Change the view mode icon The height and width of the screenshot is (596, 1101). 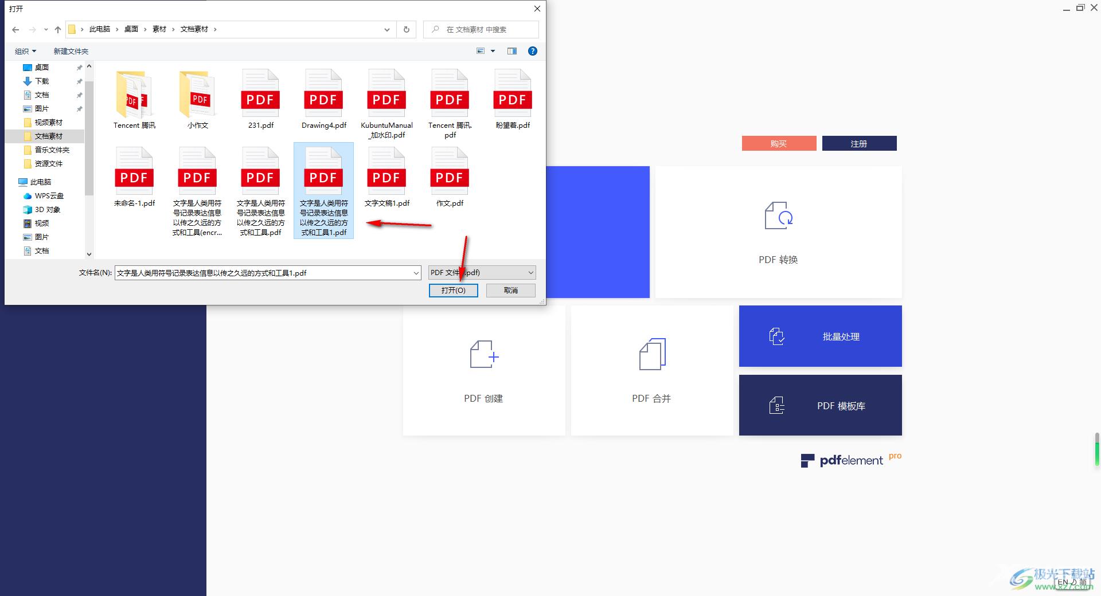(x=481, y=51)
